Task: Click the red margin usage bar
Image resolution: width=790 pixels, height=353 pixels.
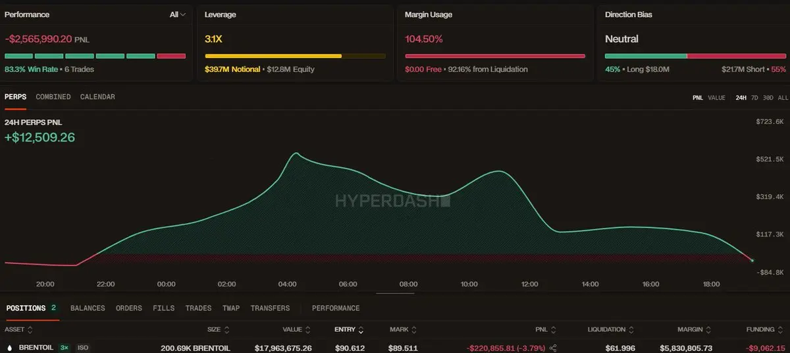Action: pyautogui.click(x=495, y=56)
